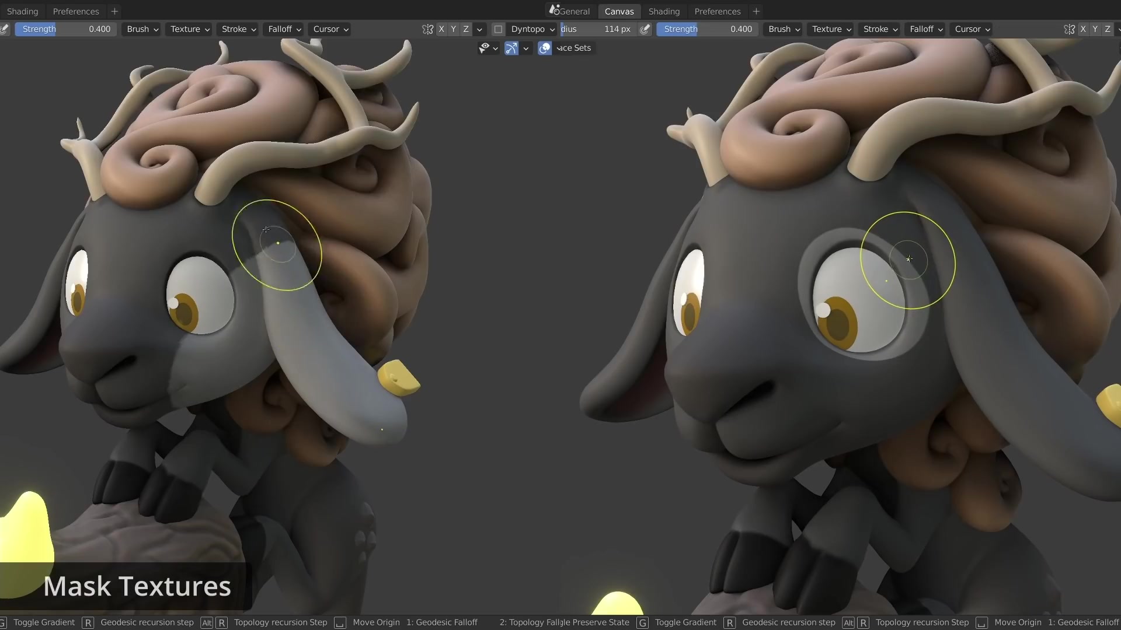Open Cursor dropdown in right window

tap(972, 29)
